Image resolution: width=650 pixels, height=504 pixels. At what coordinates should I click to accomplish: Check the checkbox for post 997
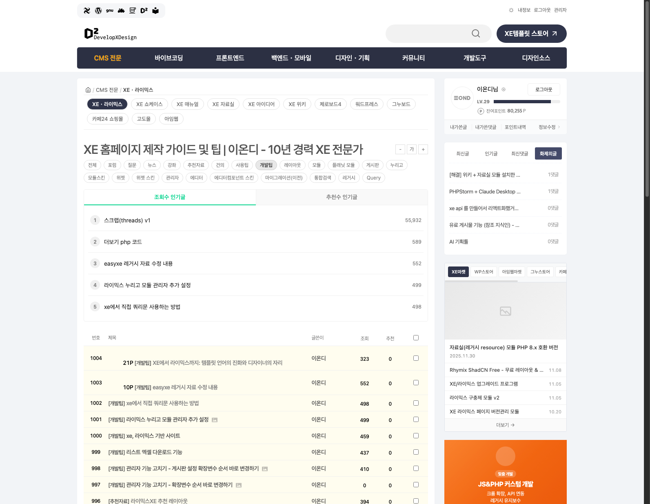click(416, 484)
